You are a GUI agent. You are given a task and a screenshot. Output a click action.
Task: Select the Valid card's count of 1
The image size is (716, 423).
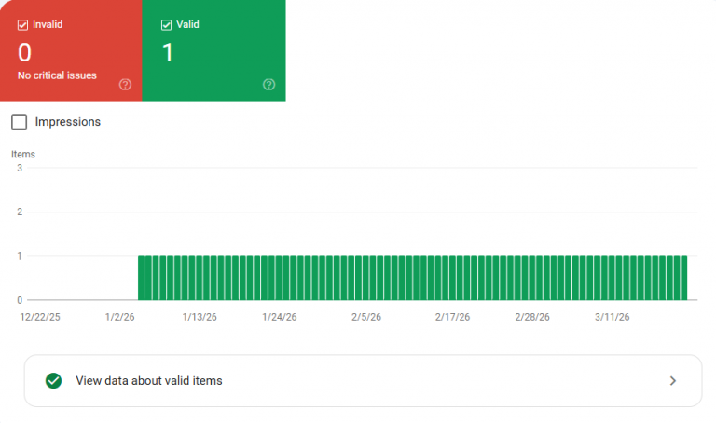click(x=168, y=52)
